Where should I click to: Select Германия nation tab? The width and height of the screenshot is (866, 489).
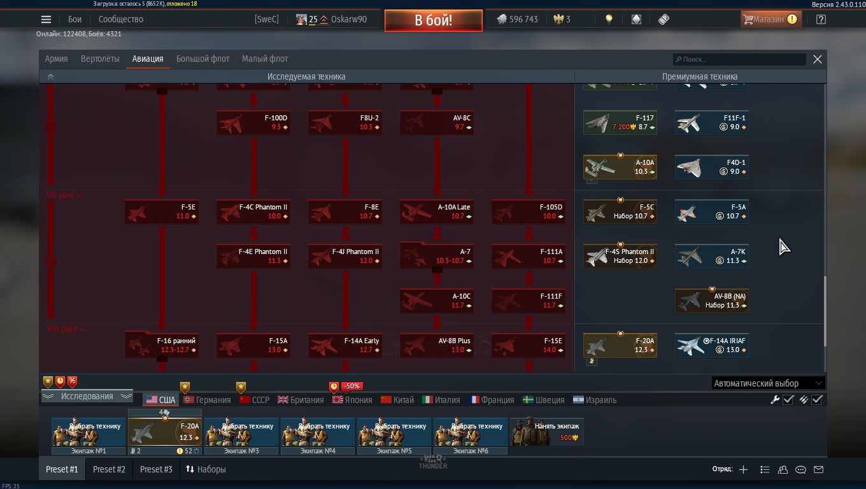point(208,400)
